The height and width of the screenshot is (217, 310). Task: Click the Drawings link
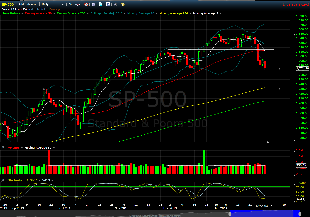click(x=55, y=9)
